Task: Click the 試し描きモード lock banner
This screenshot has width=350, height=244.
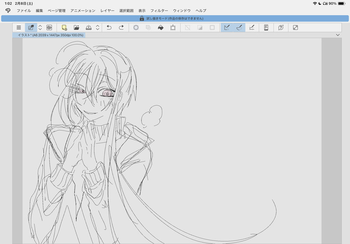Action: (x=175, y=18)
